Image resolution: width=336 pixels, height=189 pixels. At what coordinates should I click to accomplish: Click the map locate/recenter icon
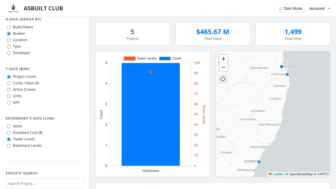tap(223, 79)
